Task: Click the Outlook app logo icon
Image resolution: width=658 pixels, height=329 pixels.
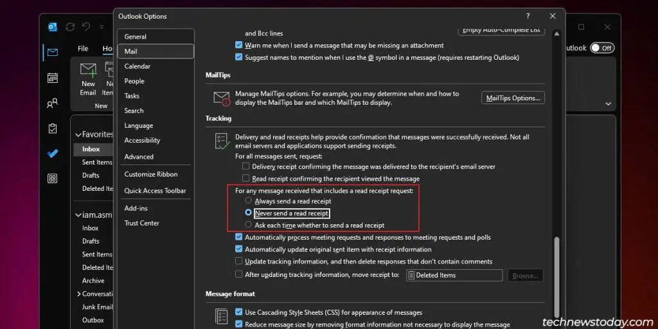Action: click(x=53, y=27)
